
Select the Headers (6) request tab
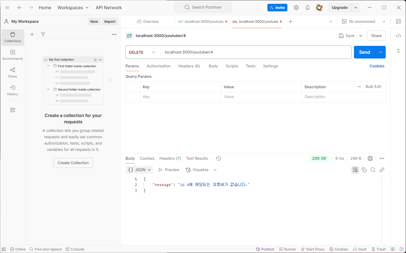pyautogui.click(x=189, y=66)
